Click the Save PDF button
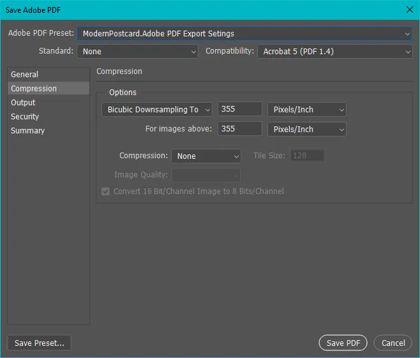This screenshot has height=358, width=420. [x=343, y=343]
